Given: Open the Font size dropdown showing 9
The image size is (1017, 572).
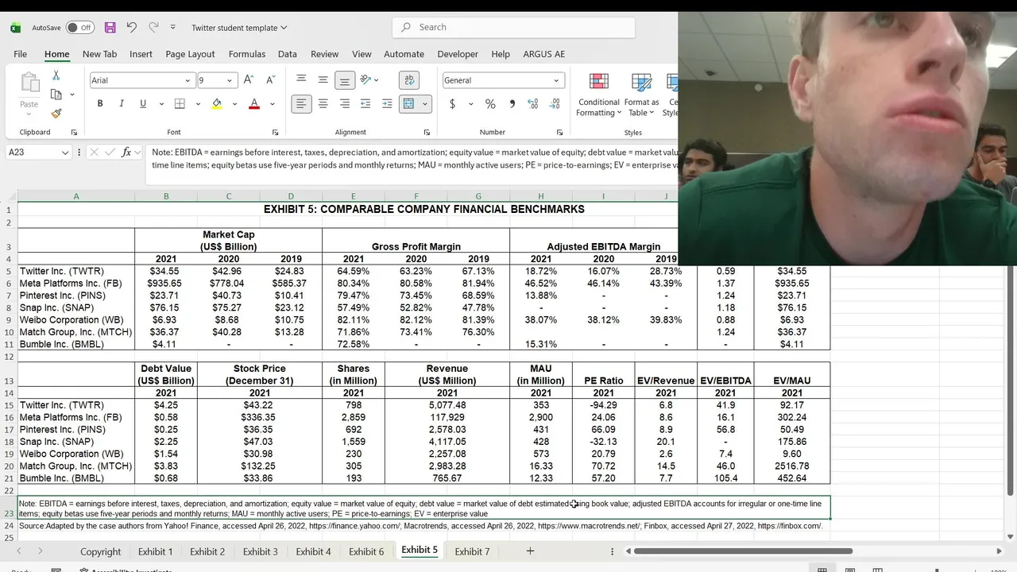Looking at the screenshot, I should [229, 80].
